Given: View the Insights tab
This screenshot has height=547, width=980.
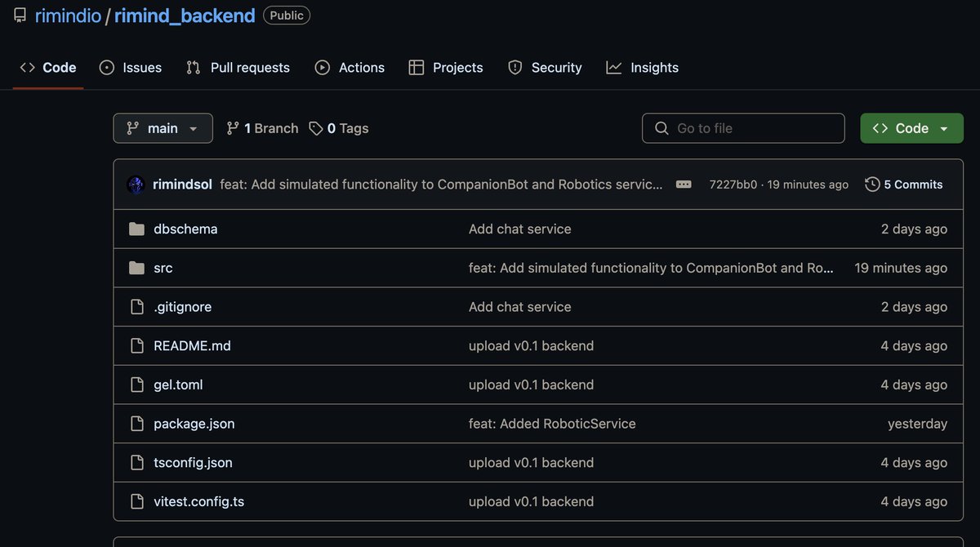Looking at the screenshot, I should tap(643, 68).
